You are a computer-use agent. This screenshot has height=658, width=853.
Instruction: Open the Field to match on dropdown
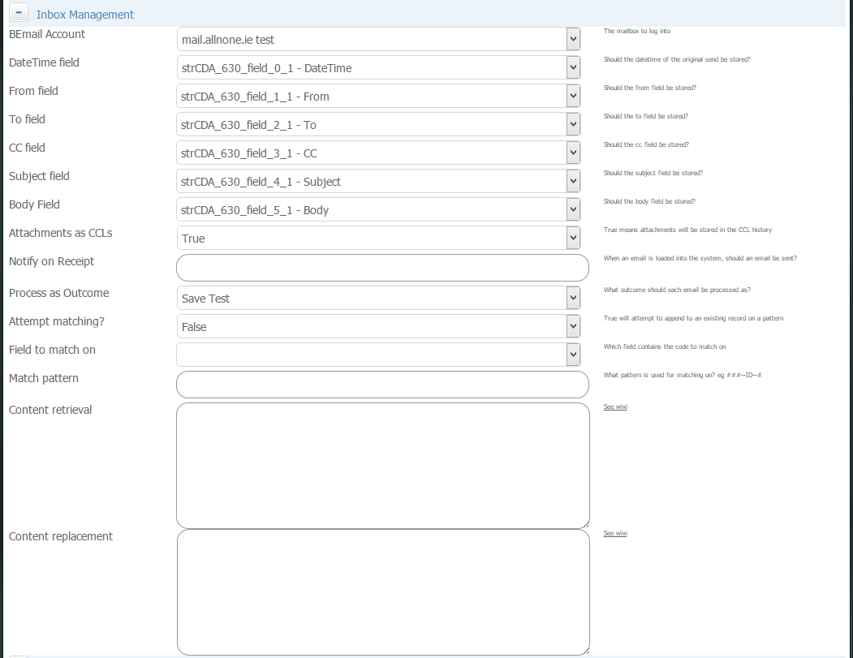click(x=572, y=354)
